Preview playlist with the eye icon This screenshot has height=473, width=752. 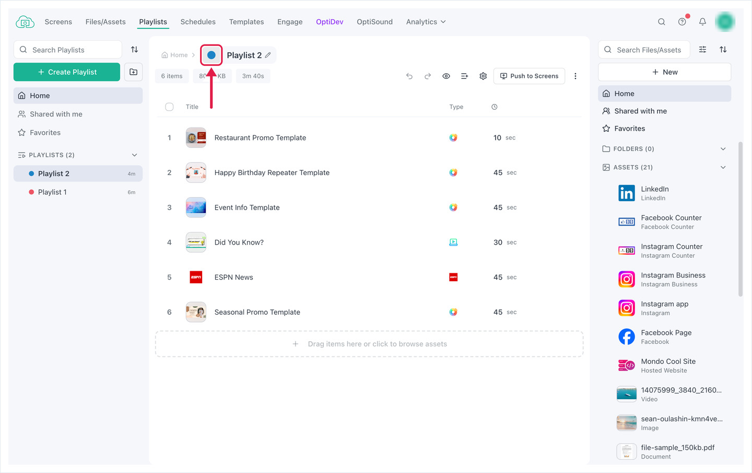(x=446, y=76)
